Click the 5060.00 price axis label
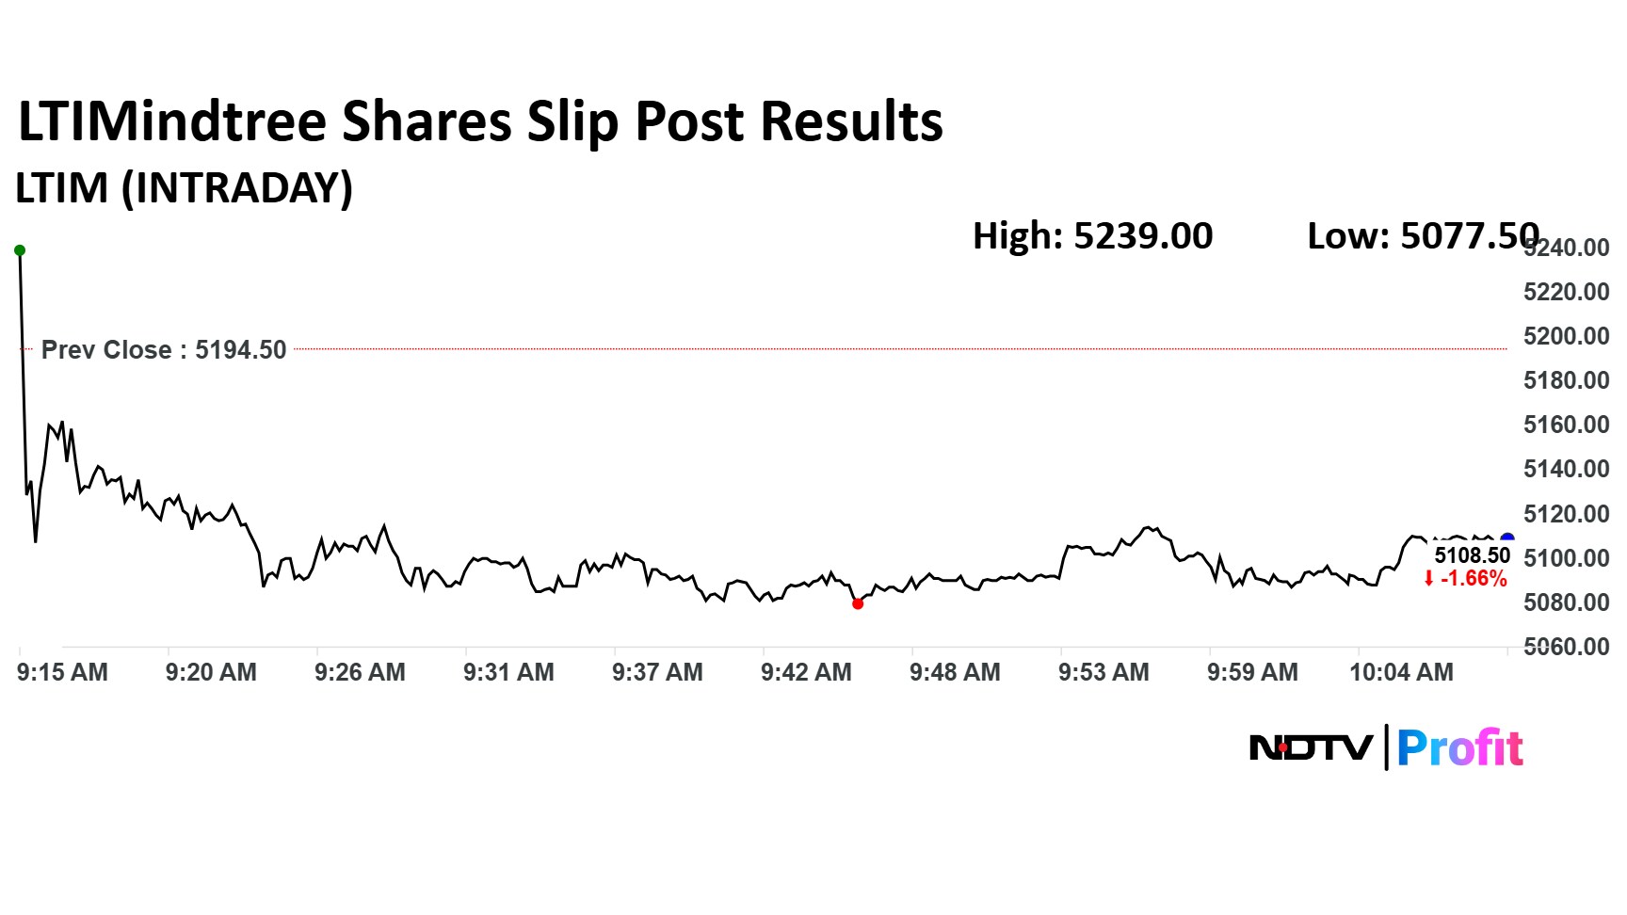The height and width of the screenshot is (915, 1627). pyautogui.click(x=1566, y=647)
